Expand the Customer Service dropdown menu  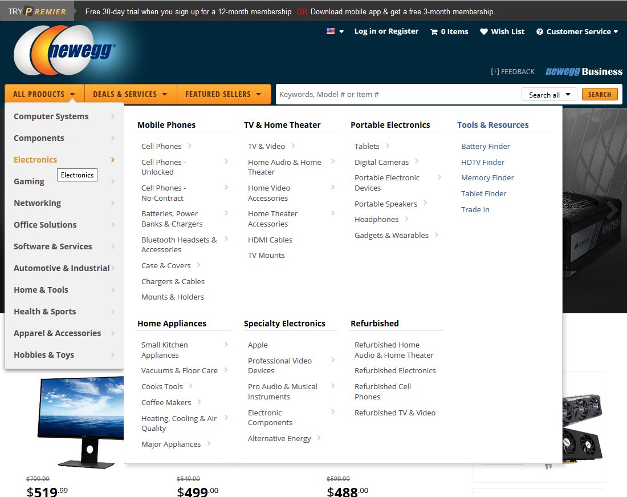click(617, 31)
